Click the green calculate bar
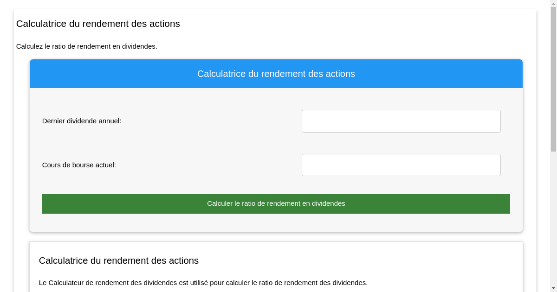The height and width of the screenshot is (292, 557). tap(276, 203)
